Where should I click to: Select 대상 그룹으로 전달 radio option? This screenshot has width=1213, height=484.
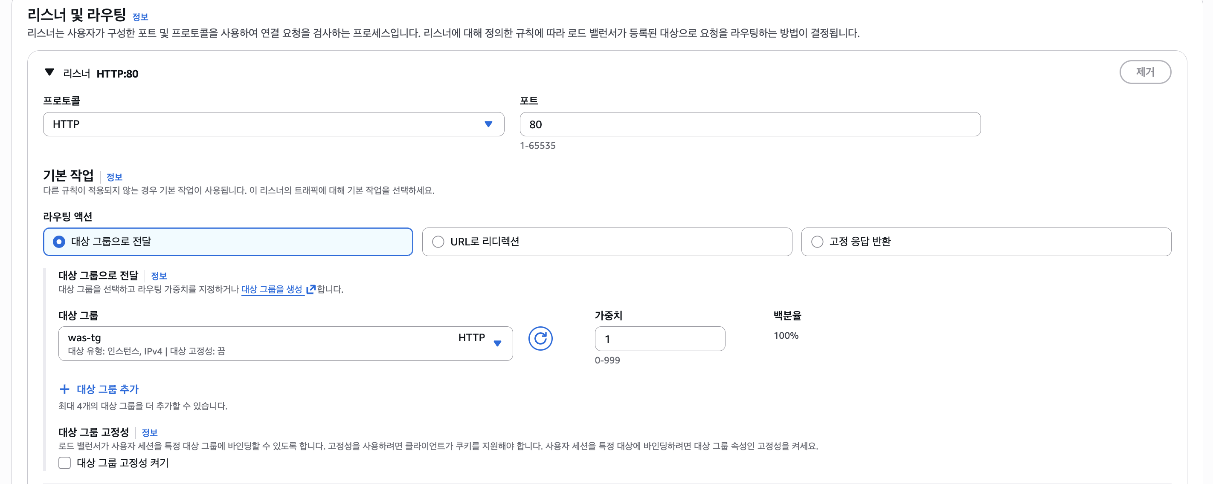tap(59, 242)
